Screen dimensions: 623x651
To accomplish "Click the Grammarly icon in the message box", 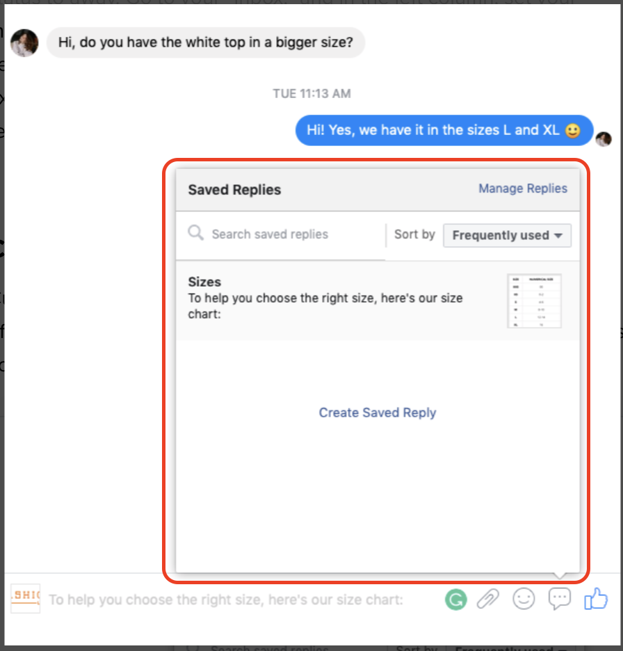I will [x=455, y=600].
